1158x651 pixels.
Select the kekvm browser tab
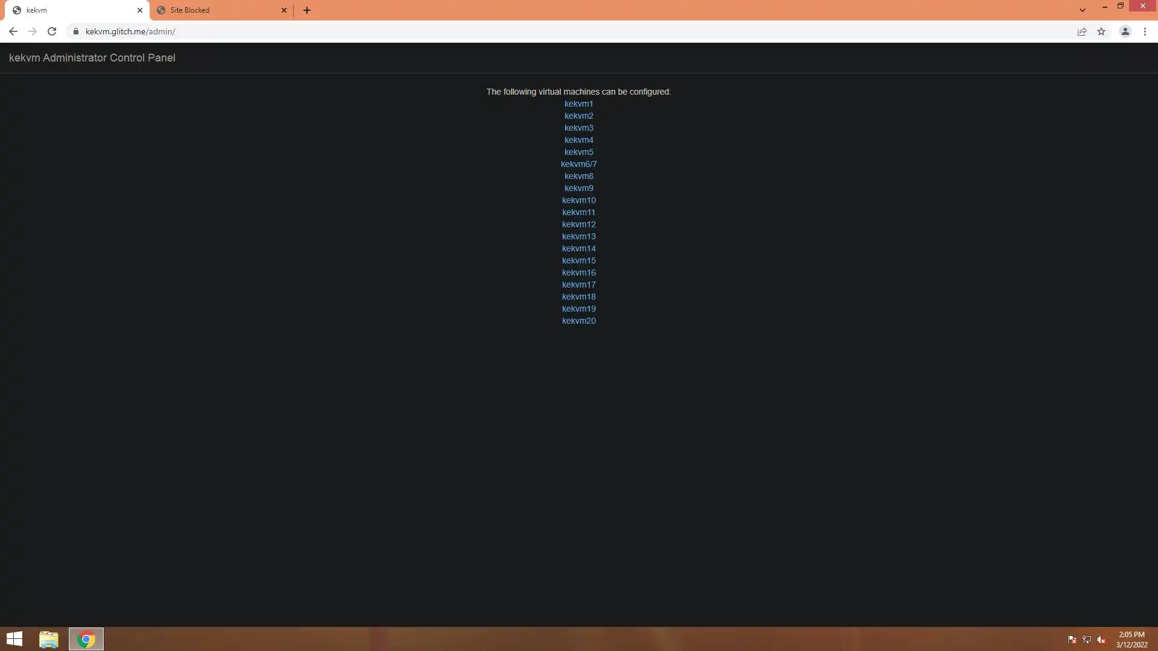click(x=72, y=10)
